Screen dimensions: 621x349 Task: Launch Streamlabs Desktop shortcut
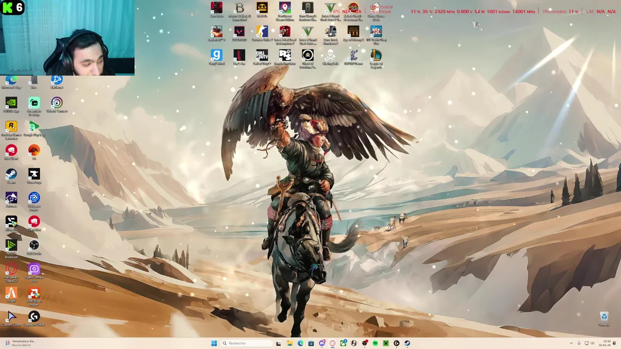click(34, 107)
